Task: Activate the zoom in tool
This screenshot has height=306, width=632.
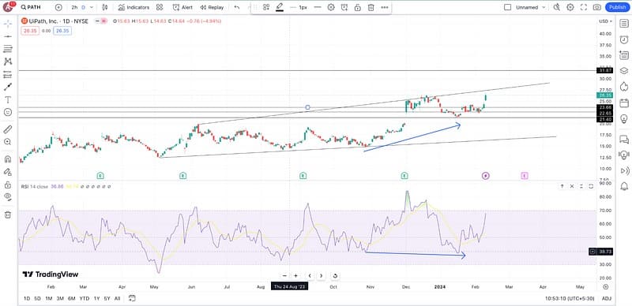Action: tap(8, 142)
